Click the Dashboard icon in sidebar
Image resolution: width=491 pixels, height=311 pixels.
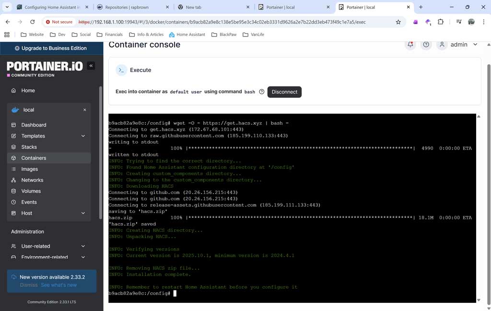pos(13,125)
